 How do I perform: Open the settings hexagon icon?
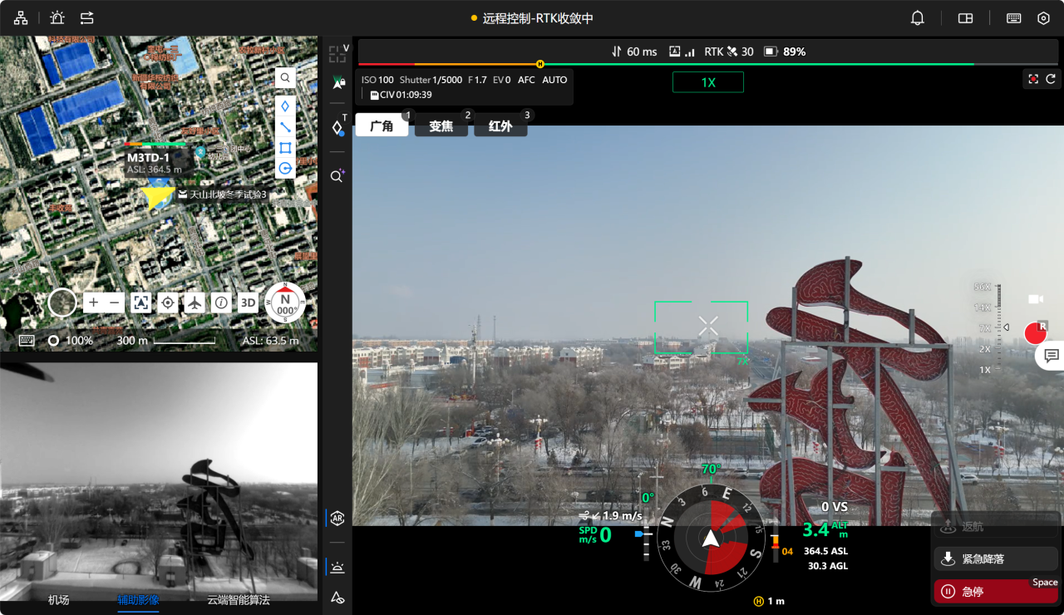pos(1043,18)
